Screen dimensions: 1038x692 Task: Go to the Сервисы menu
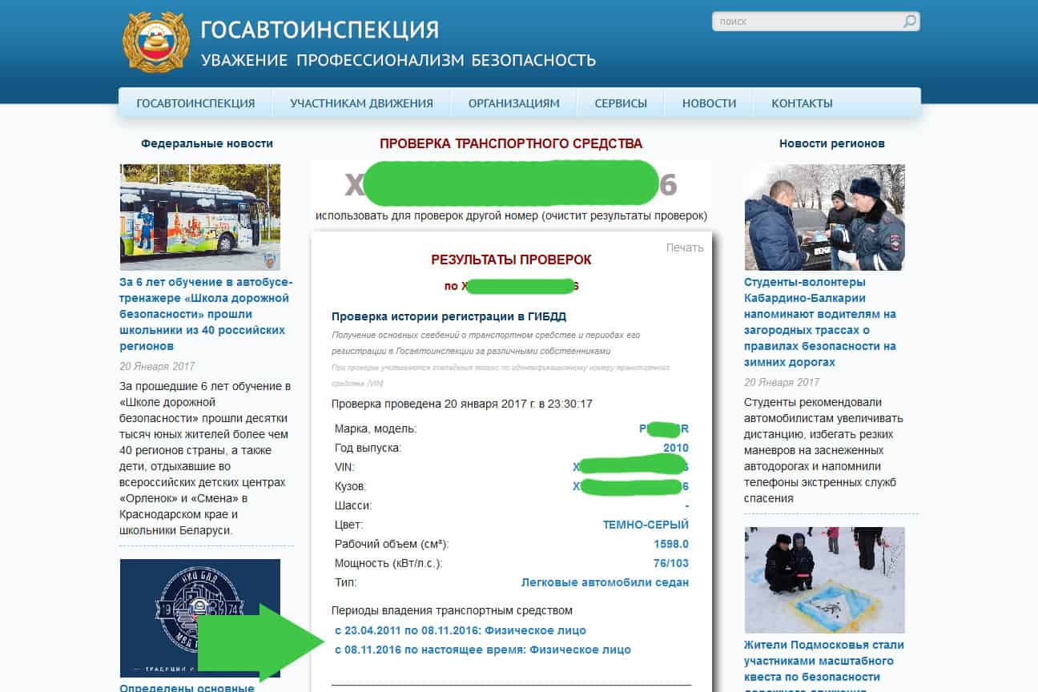coord(621,103)
